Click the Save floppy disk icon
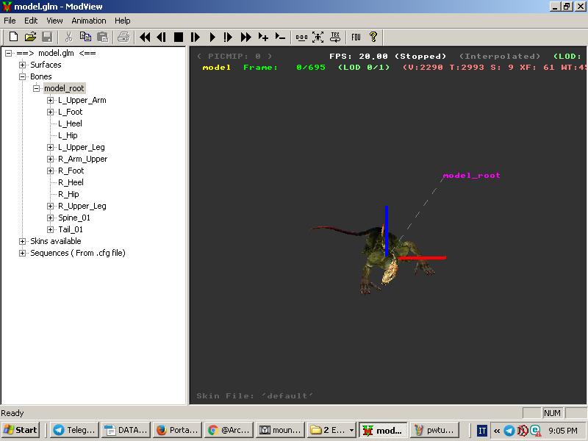 [x=47, y=37]
